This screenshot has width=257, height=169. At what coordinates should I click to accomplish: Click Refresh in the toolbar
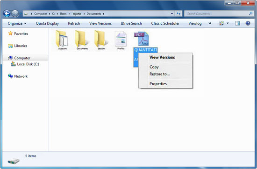pyautogui.click(x=74, y=23)
